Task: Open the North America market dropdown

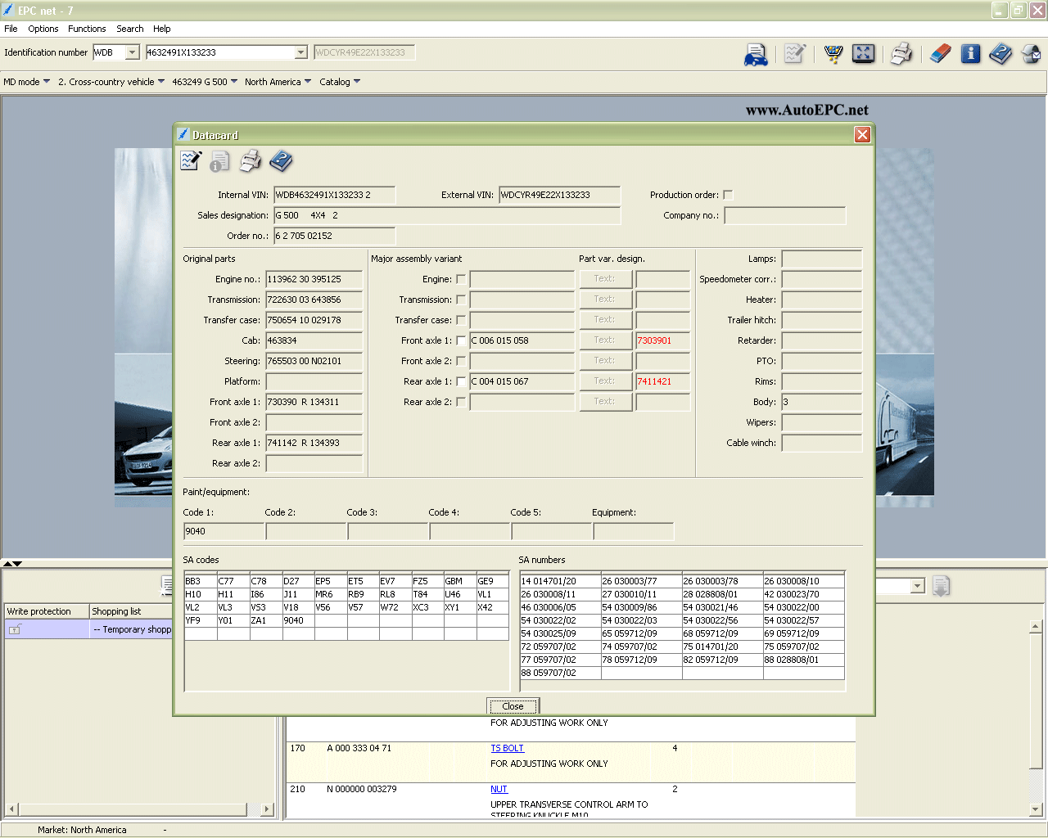Action: [x=278, y=82]
